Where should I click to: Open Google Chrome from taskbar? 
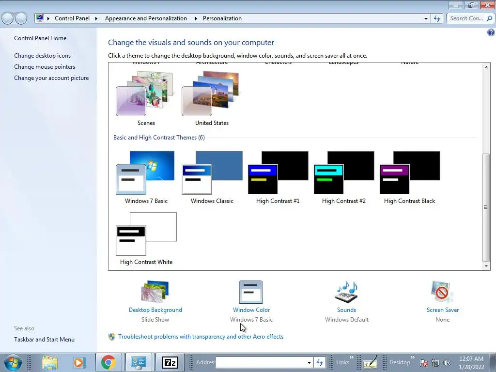click(108, 362)
